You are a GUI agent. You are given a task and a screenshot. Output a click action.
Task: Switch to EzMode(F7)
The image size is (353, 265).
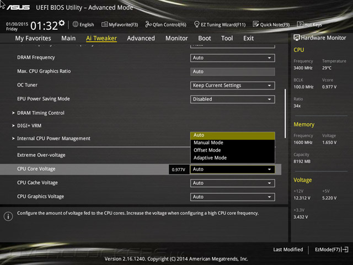pyautogui.click(x=328, y=250)
